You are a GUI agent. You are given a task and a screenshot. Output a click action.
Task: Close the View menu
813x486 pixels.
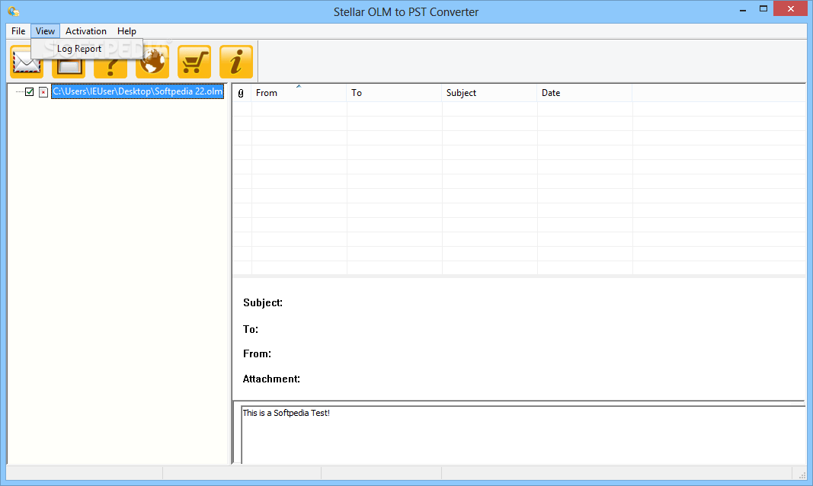pyautogui.click(x=45, y=31)
